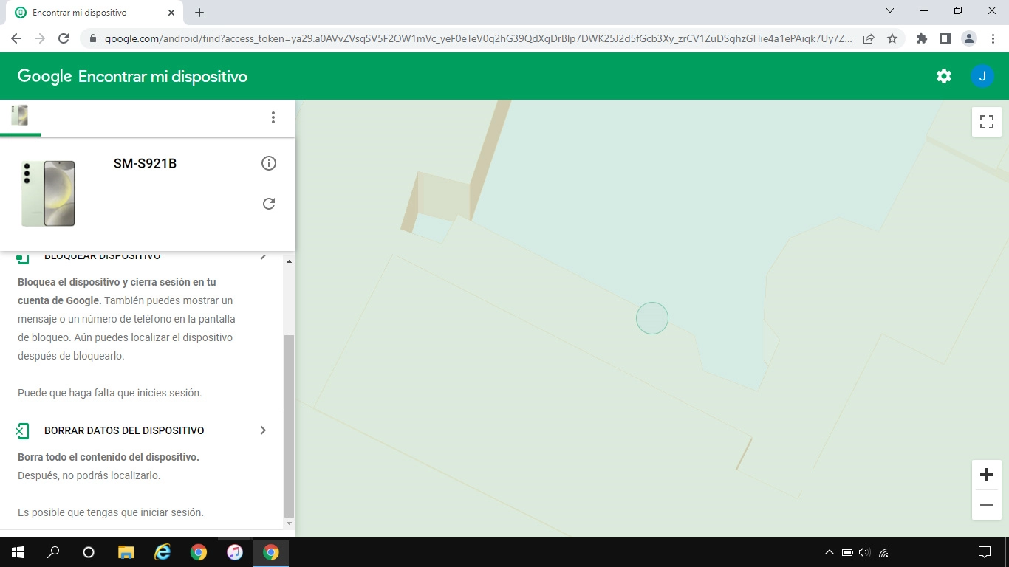Switch to the Encontrar mi dispositivo browser tab
The height and width of the screenshot is (567, 1009).
click(x=89, y=12)
